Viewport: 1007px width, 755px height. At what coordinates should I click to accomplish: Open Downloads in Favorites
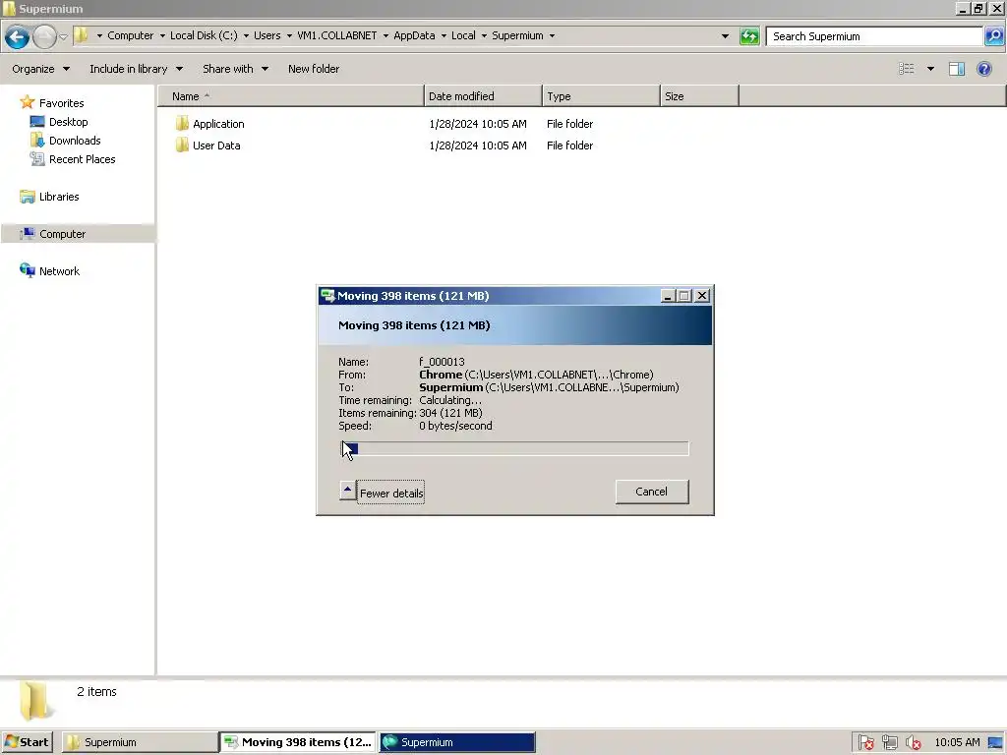[75, 141]
